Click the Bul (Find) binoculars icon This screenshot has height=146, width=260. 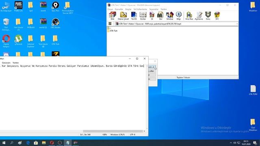[x=160, y=16]
